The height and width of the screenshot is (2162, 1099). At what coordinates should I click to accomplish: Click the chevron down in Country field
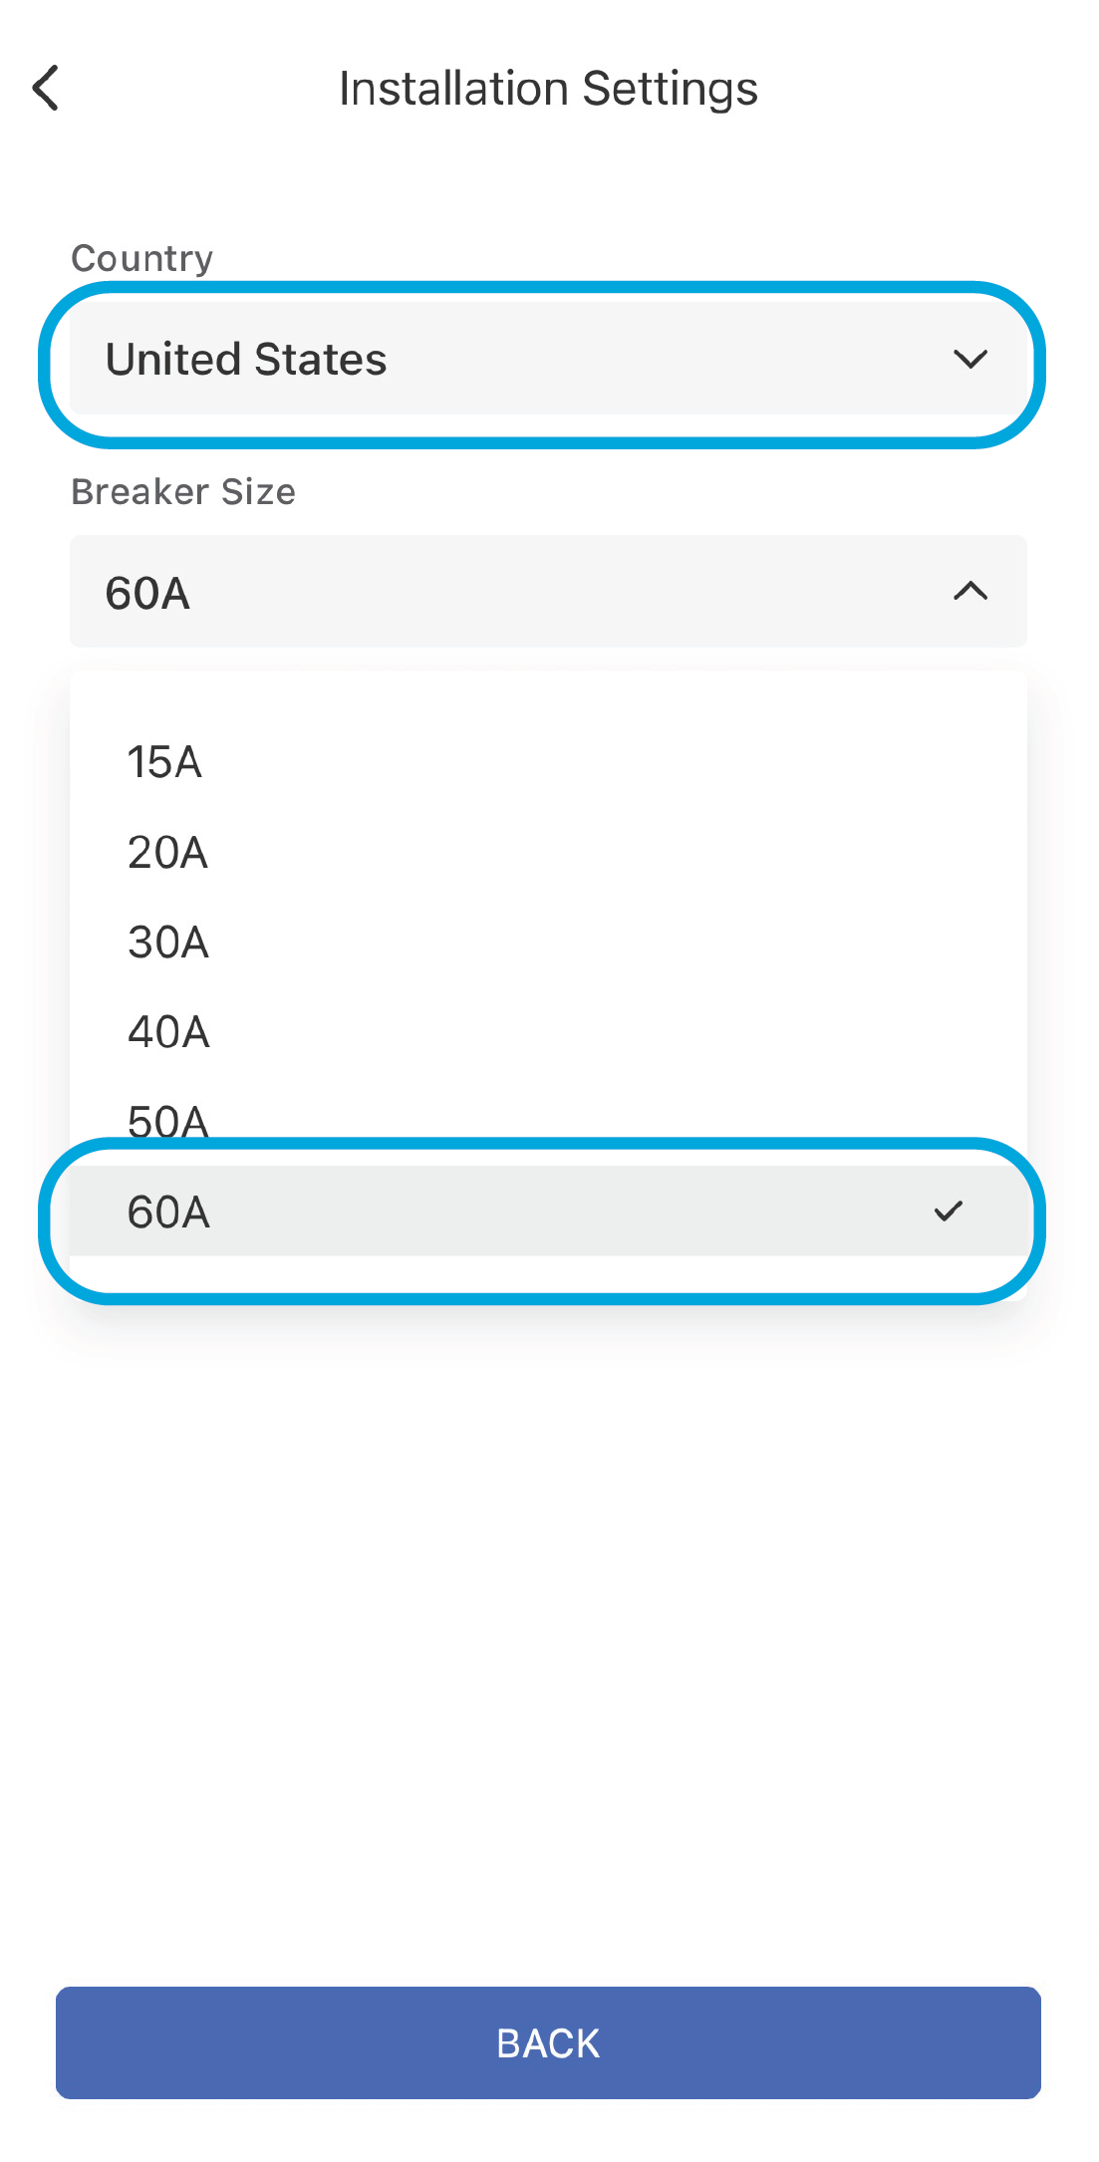pos(969,359)
